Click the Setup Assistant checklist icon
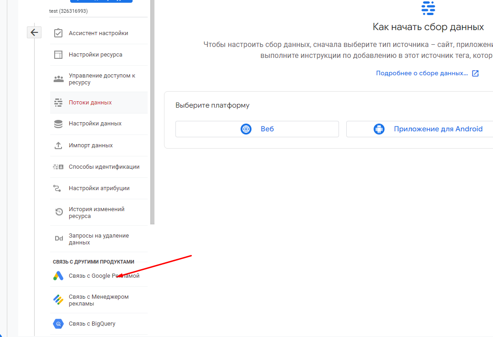The image size is (493, 337). coord(58,33)
